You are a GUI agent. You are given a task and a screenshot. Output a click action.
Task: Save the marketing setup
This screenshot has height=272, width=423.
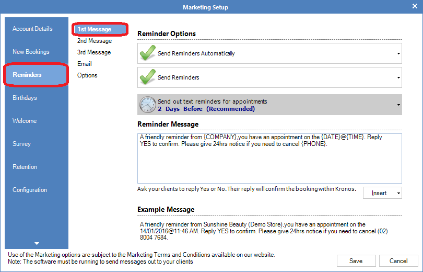point(356,261)
